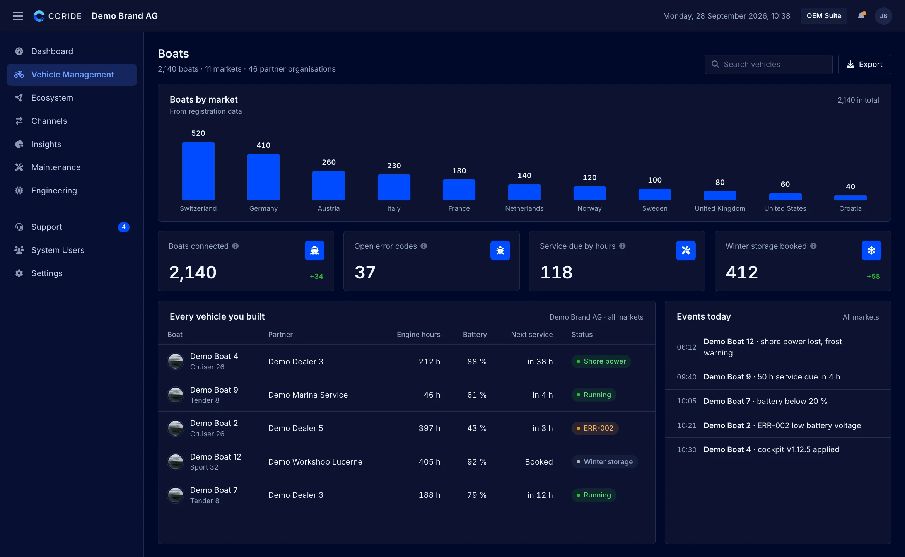Go to Engineering

[x=72, y=191]
